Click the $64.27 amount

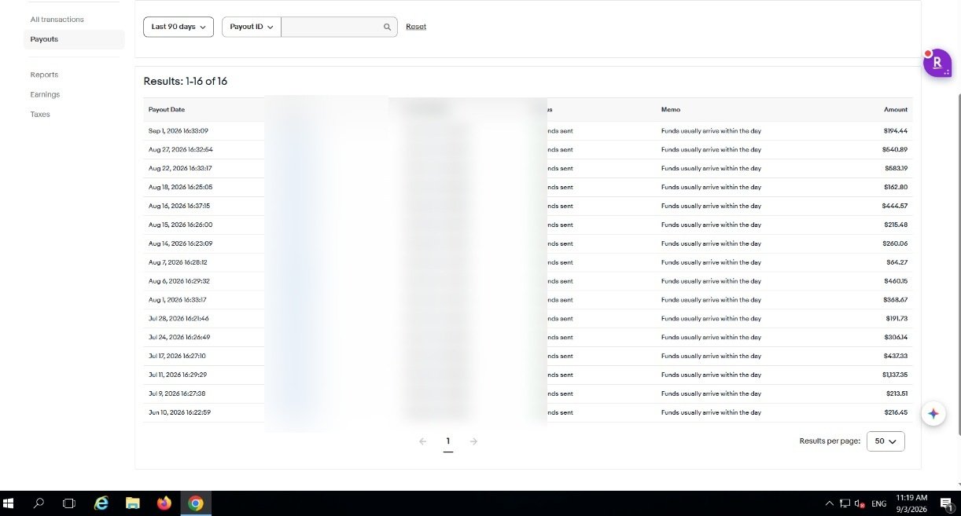pos(897,262)
